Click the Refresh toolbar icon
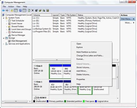137x108 pixels. coord(29,10)
